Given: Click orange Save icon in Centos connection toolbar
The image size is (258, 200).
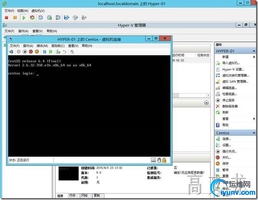Looking at the screenshot, I should 37,52.
